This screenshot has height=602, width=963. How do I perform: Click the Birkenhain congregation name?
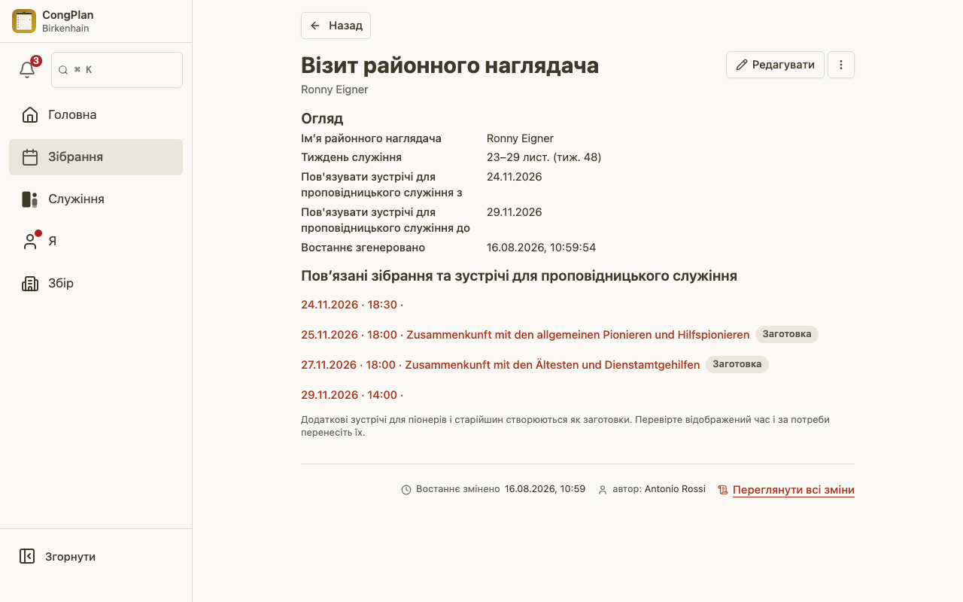pyautogui.click(x=65, y=29)
